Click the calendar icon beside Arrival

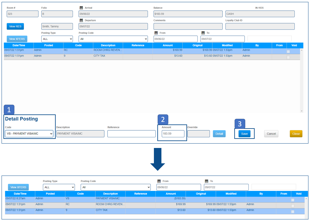click(x=81, y=8)
